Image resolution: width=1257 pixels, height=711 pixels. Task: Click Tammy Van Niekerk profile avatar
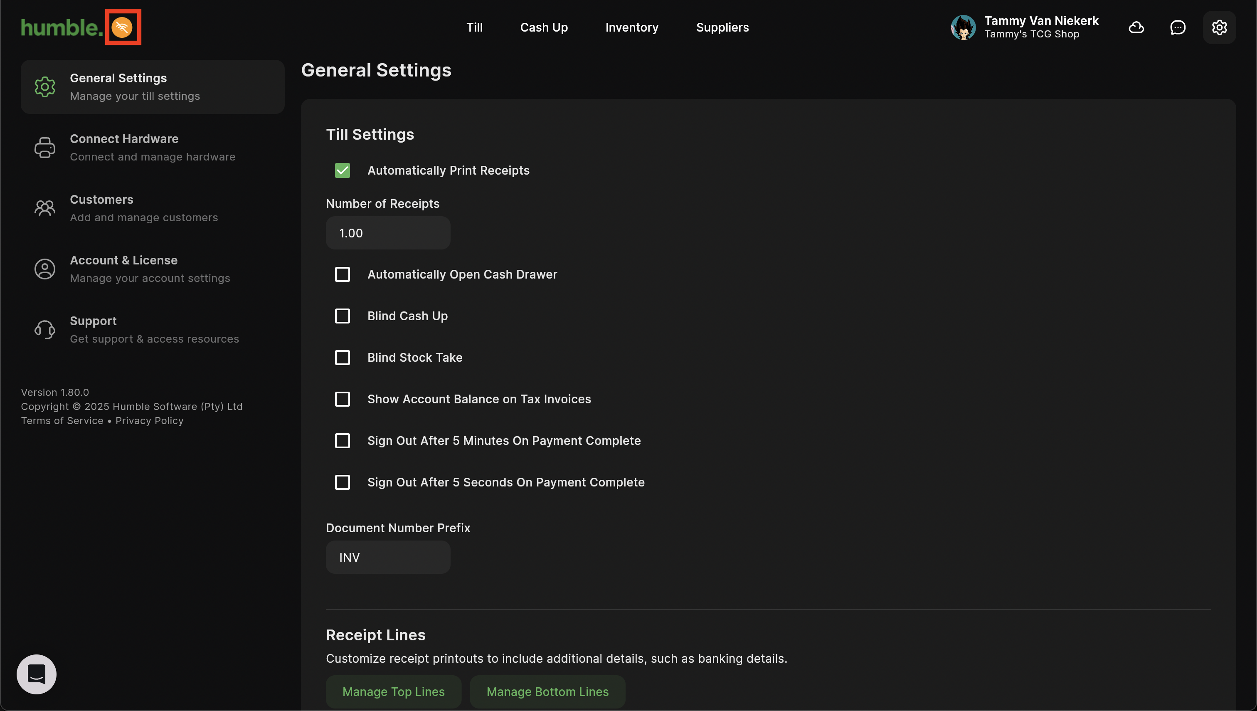[963, 27]
